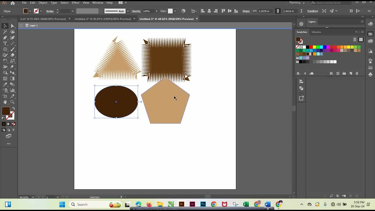
Task: Open the Window menu
Action: 98,3
